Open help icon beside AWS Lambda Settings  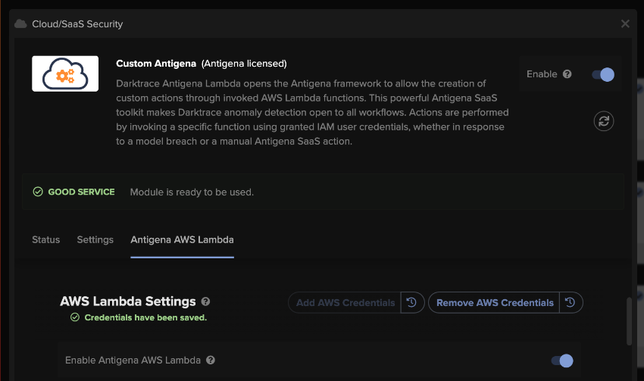coord(206,301)
